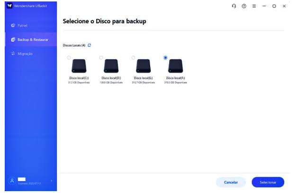Select the radio button for disk E:
Image resolution: width=297 pixels, height=193 pixels.
[134, 57]
